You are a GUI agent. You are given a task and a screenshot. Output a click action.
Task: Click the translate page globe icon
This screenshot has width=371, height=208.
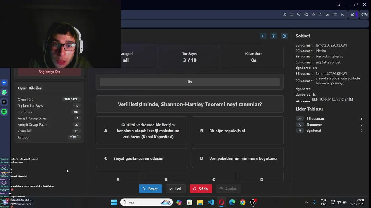[306, 14]
